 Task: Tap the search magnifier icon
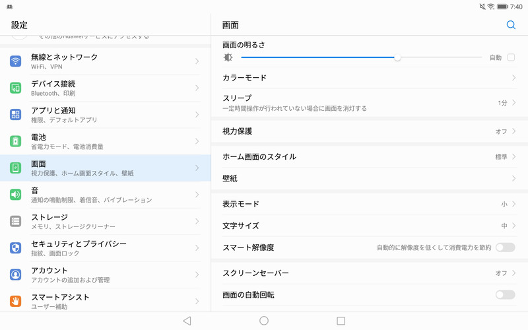tap(511, 25)
